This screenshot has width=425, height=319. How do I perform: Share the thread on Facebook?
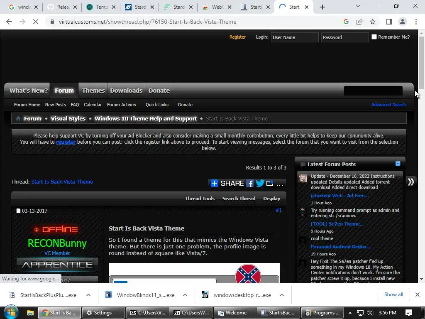[249, 183]
